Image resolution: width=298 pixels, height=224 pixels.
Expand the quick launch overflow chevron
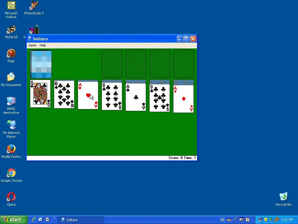click(x=54, y=218)
